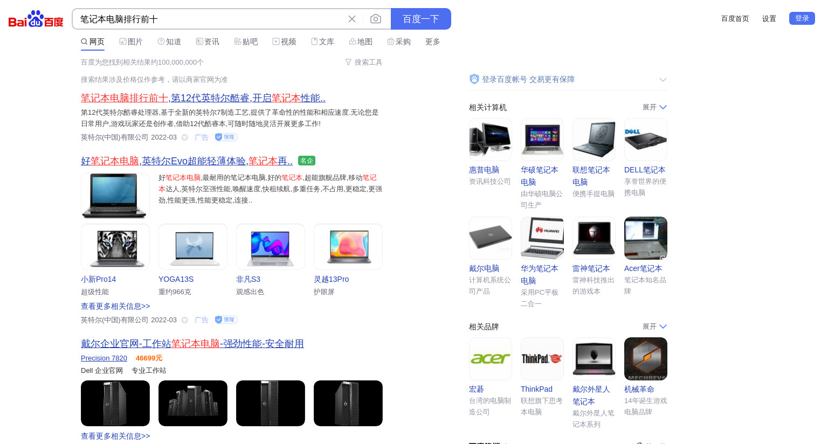Select the 网页 tab
The height and width of the screenshot is (444, 828).
tap(93, 41)
